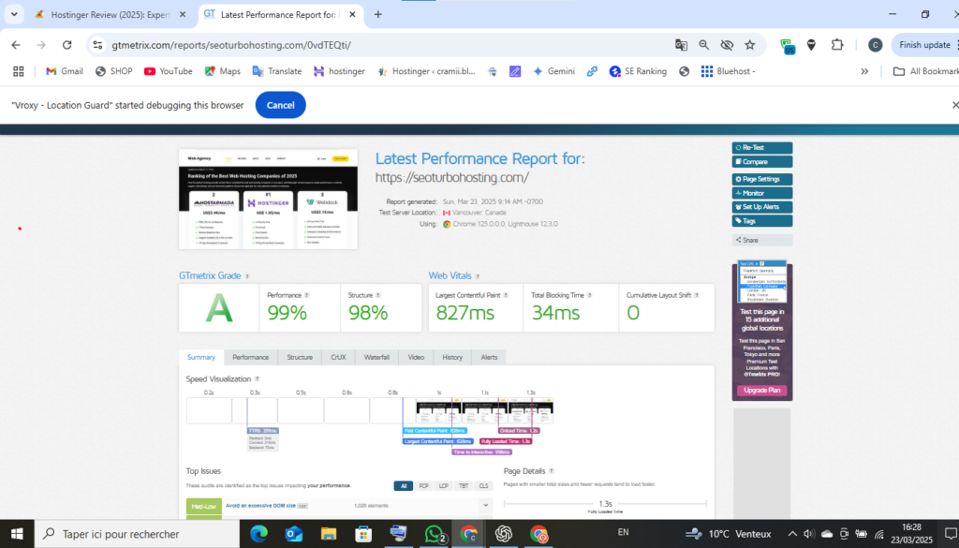Open the Maps bookmark
The height and width of the screenshot is (548, 959).
pos(223,71)
